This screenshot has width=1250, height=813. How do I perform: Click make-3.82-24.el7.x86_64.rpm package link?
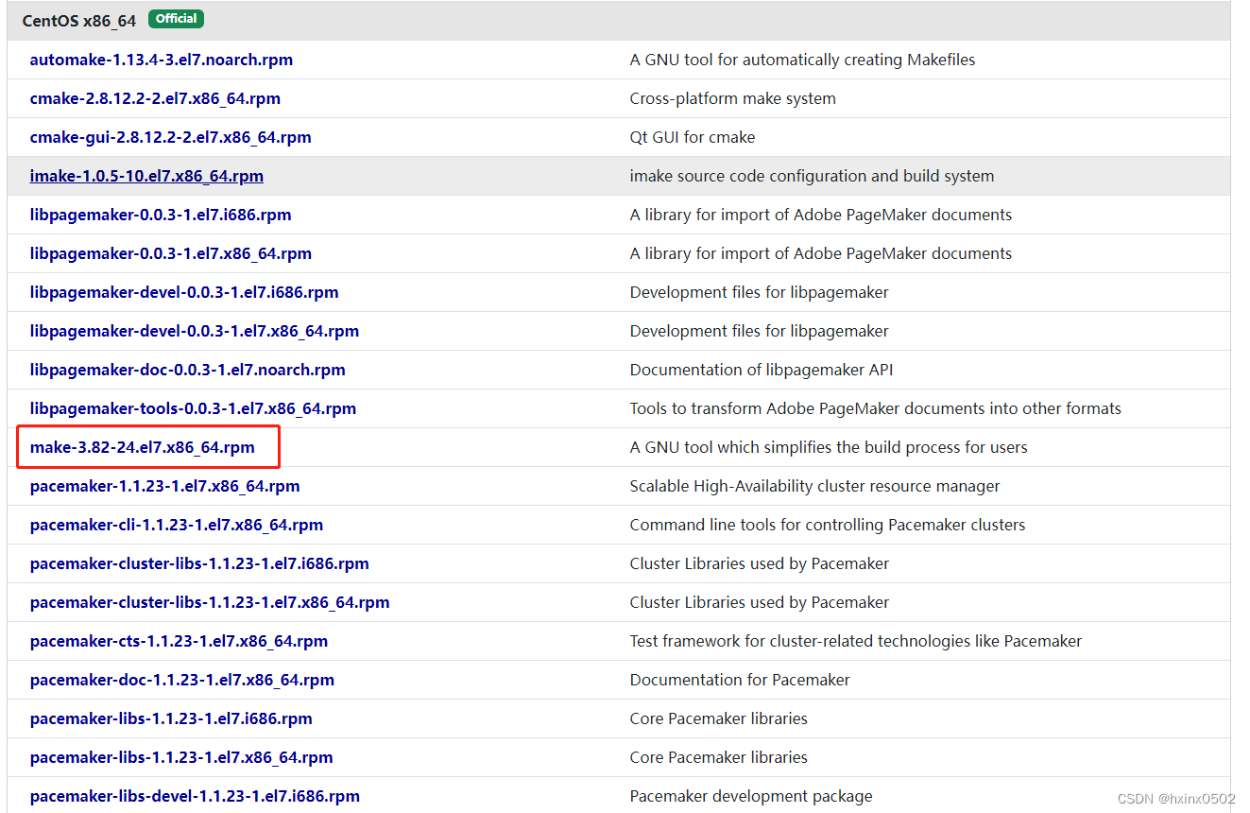tap(143, 447)
